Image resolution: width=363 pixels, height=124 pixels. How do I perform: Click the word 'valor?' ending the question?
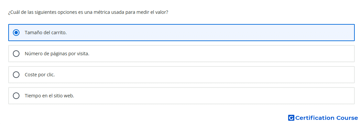point(162,12)
